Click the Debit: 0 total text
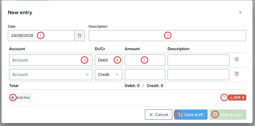Screen dimensions: 255x126 tap(132, 86)
